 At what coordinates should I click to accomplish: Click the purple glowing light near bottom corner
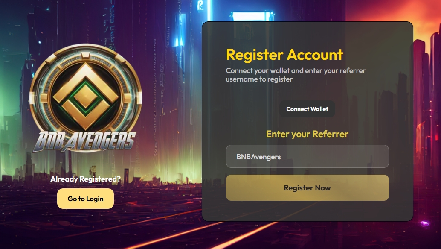[424, 224]
